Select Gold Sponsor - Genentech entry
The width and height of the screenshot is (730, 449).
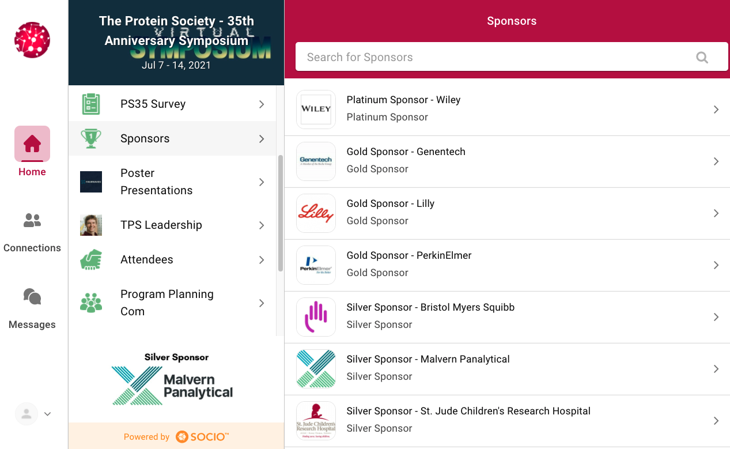pos(507,161)
